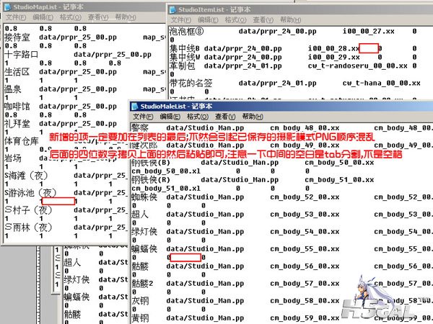Screen dimensions: 433x324
Task: Click the StudioMapList Notepad title icon
Action: coord(8,6)
